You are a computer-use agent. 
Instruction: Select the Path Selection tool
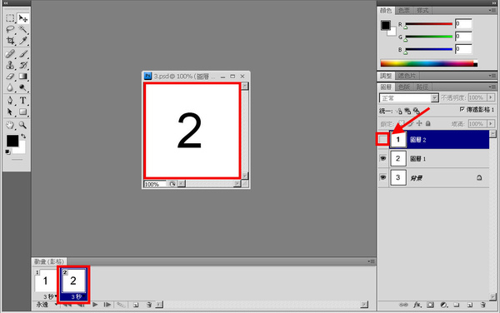tap(10, 112)
